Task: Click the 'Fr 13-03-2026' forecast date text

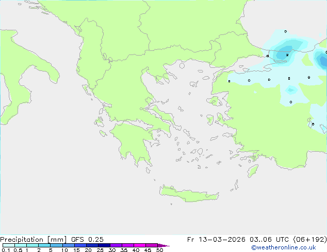Action: [216, 240]
